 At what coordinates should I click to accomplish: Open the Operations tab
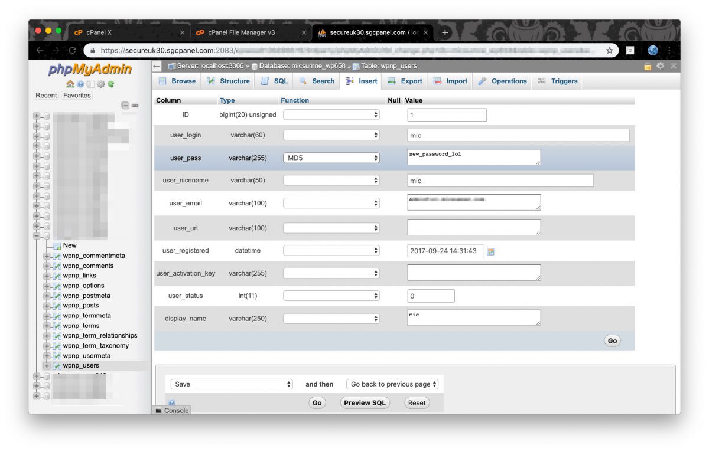point(503,81)
